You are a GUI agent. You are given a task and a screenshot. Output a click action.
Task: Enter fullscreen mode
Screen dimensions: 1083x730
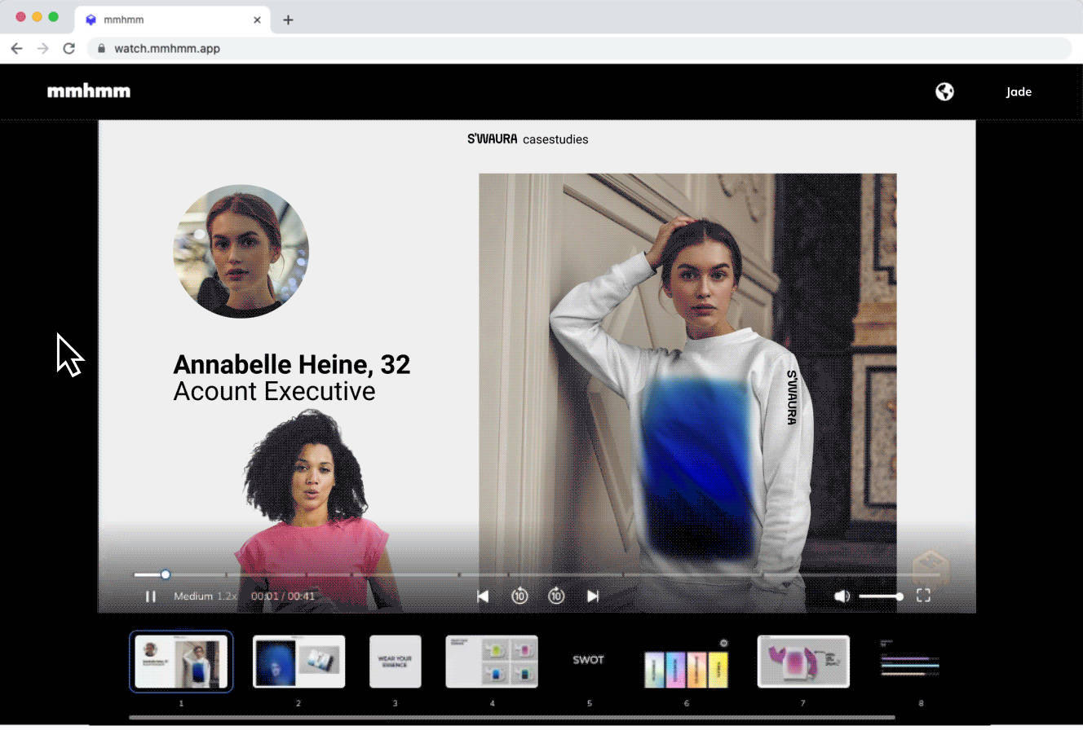(923, 596)
